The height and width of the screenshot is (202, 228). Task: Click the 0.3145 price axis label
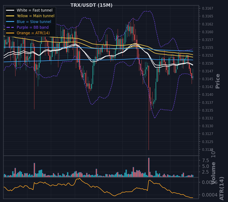[x=207, y=79]
